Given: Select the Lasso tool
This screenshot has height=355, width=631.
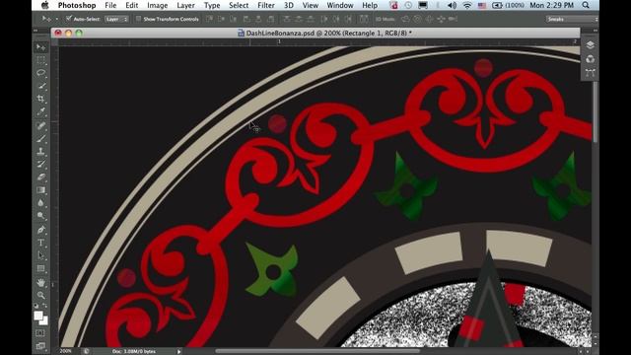Looking at the screenshot, I should [x=41, y=73].
